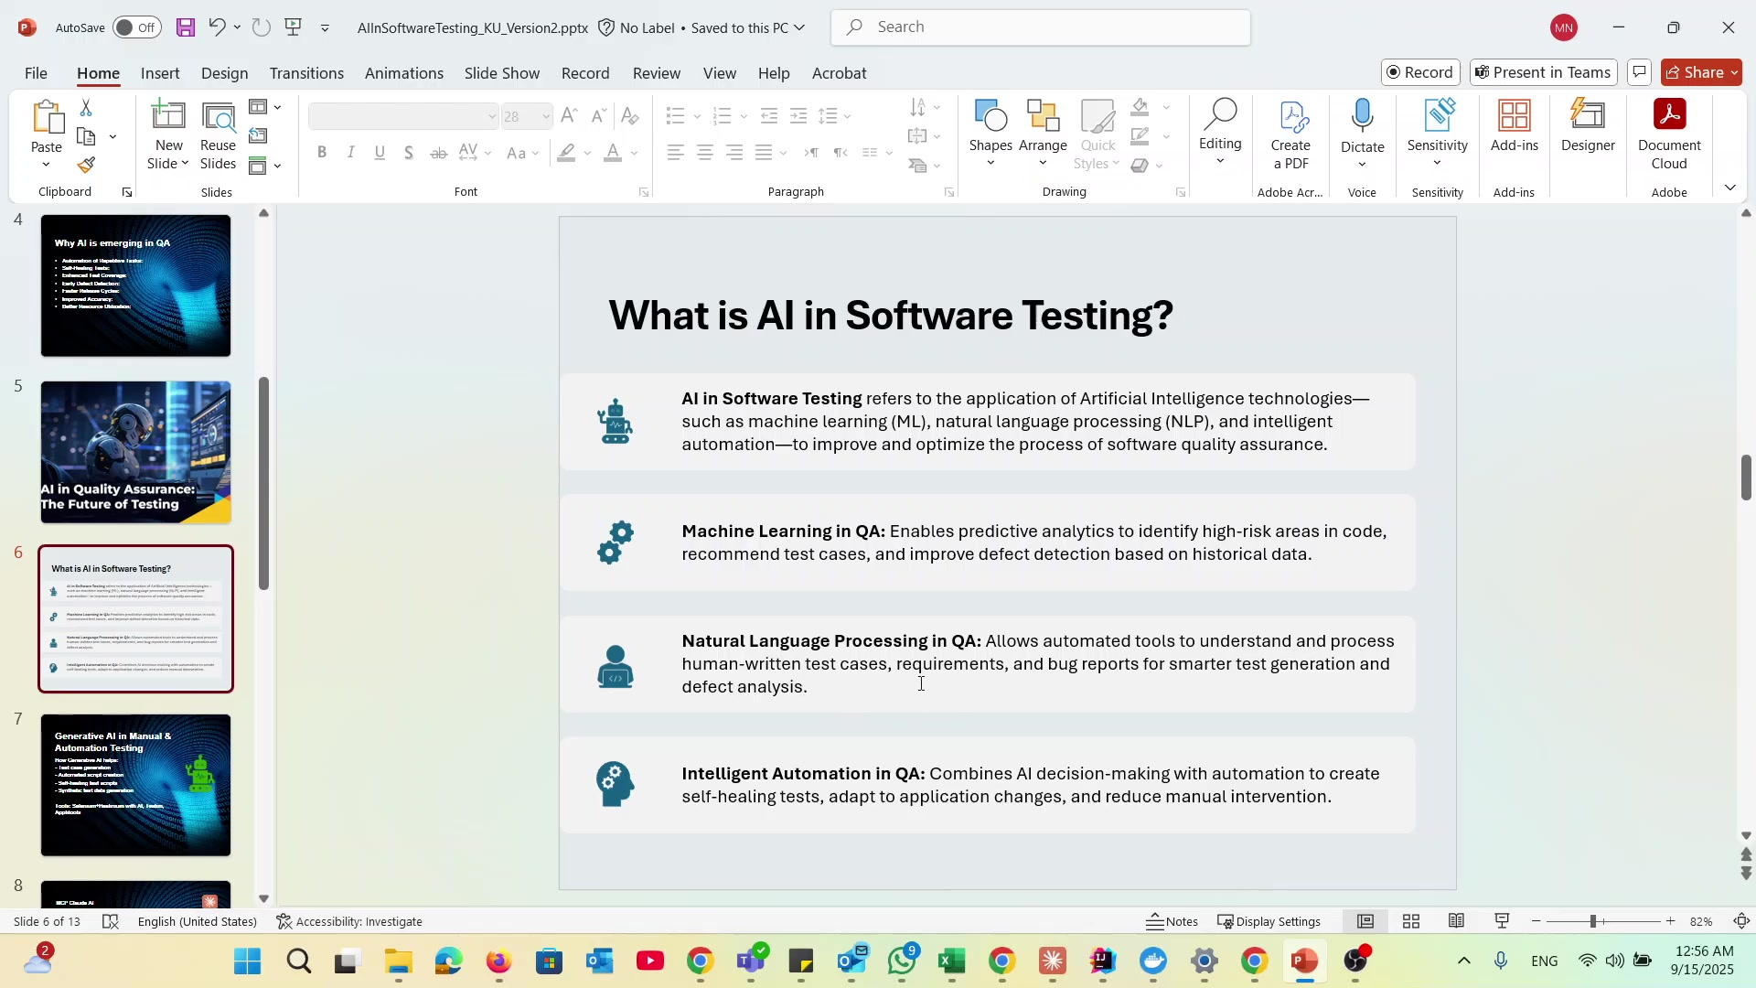
Task: Open the Arrange dropdown menu
Action: tap(1043, 135)
